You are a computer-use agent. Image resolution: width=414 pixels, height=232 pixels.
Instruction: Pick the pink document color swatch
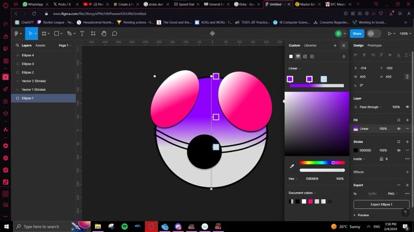click(x=310, y=202)
